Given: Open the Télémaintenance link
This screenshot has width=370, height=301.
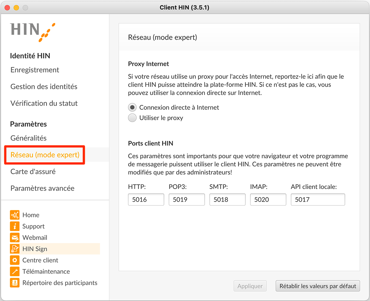Looking at the screenshot, I should [x=46, y=271].
